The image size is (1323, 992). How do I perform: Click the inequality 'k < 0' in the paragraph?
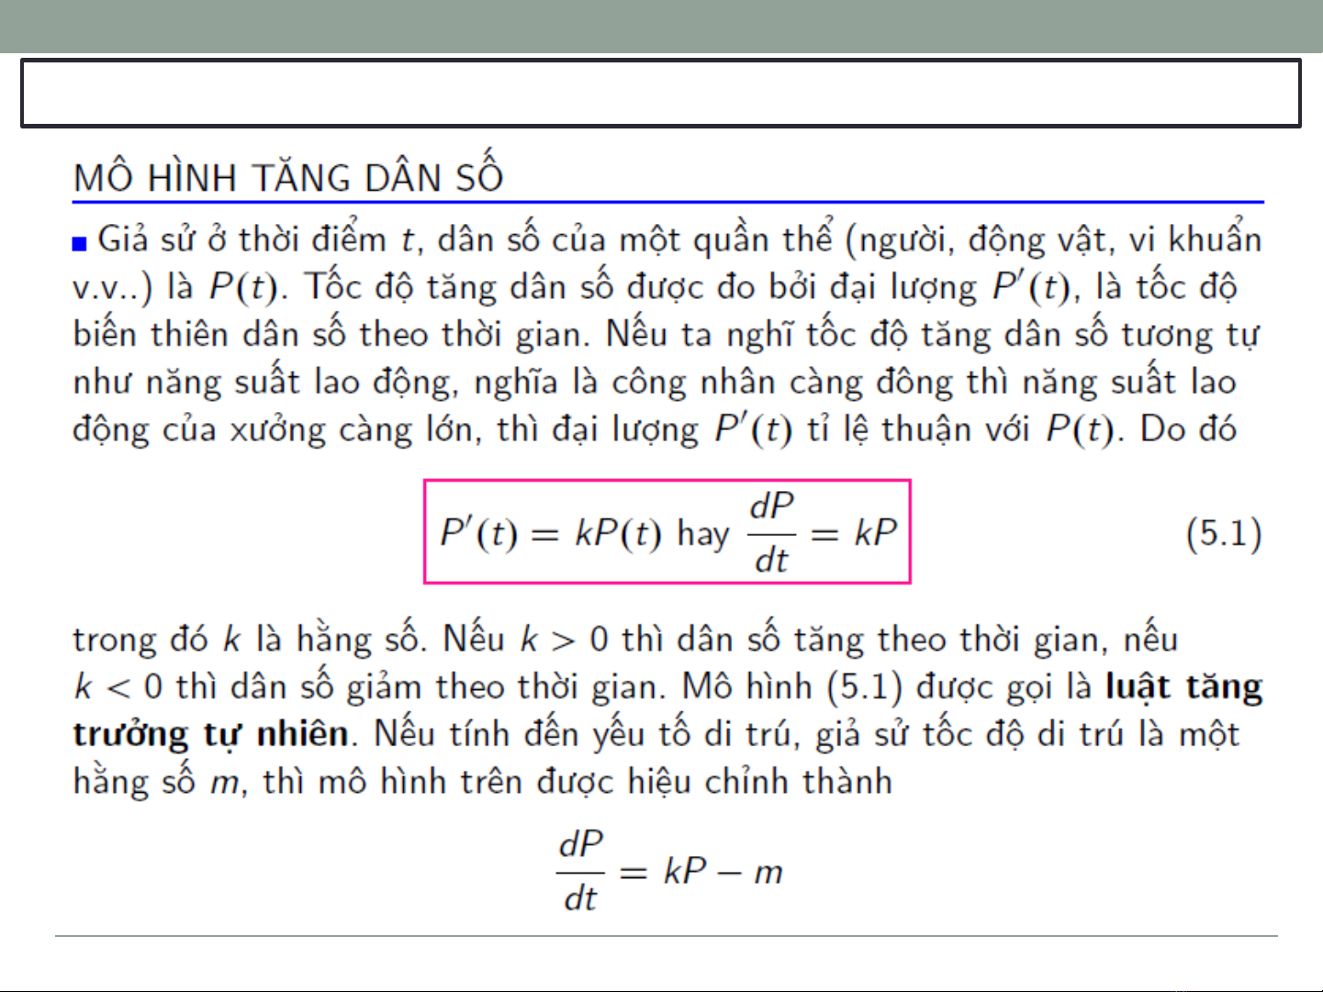tap(118, 686)
